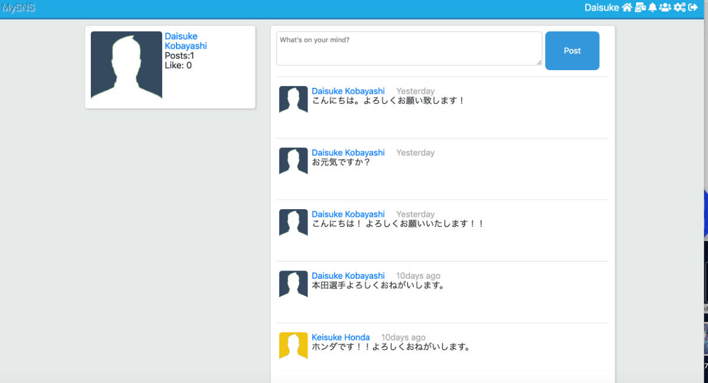Open the Daisuke username in navbar
This screenshot has width=708, height=383.
pos(601,8)
